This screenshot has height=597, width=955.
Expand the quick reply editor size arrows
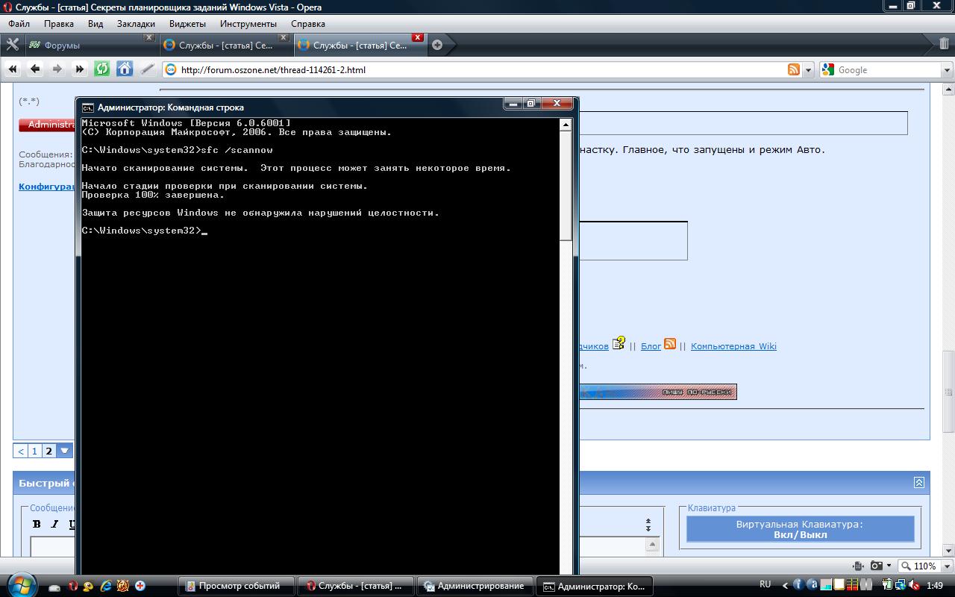(648, 525)
